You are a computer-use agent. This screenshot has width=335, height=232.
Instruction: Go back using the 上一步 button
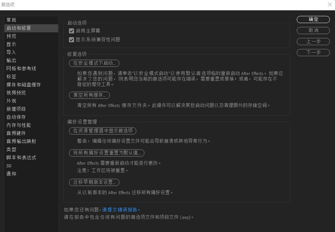point(313,42)
